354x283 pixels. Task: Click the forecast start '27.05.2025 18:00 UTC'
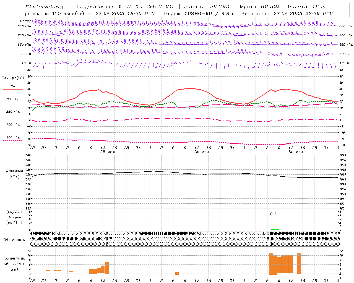click(x=125, y=14)
